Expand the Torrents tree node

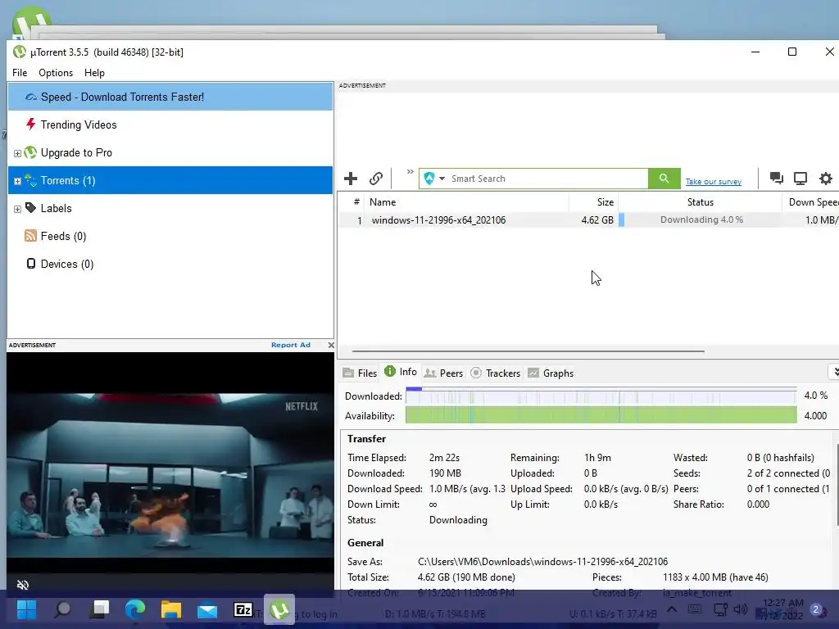17,181
